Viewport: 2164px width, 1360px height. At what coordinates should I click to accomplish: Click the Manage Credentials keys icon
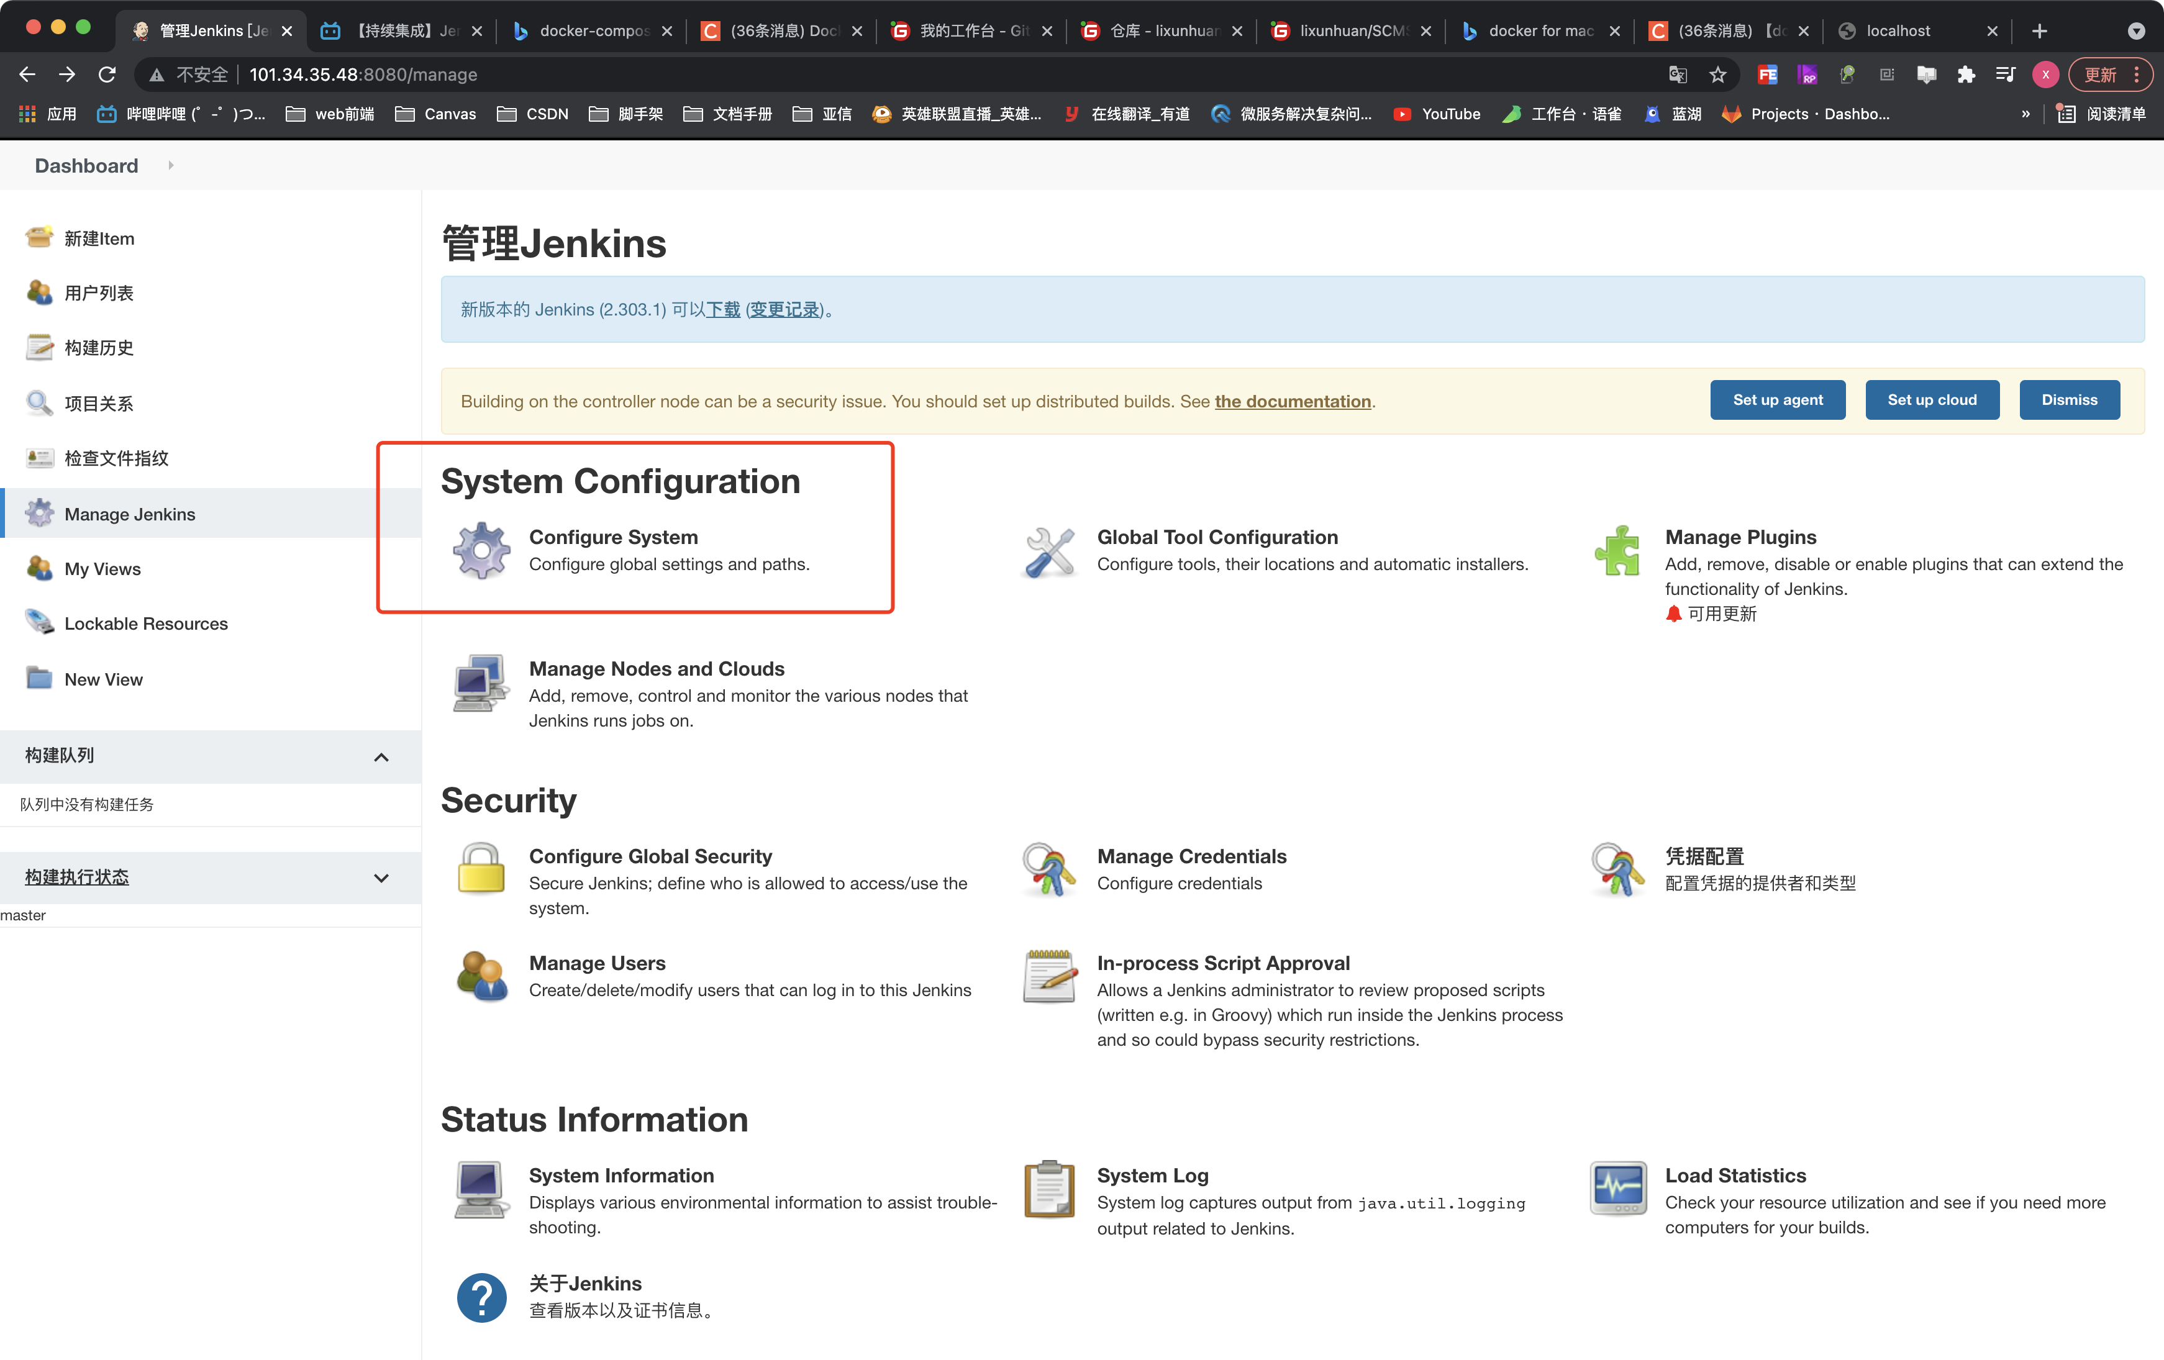click(x=1048, y=869)
